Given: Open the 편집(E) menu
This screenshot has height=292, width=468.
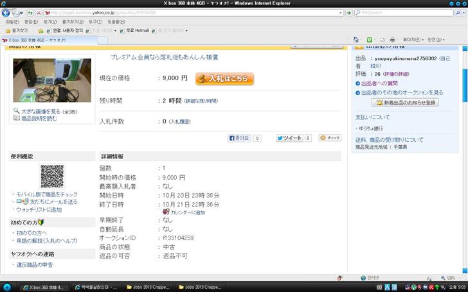Looking at the screenshot, I should pos(31,22).
